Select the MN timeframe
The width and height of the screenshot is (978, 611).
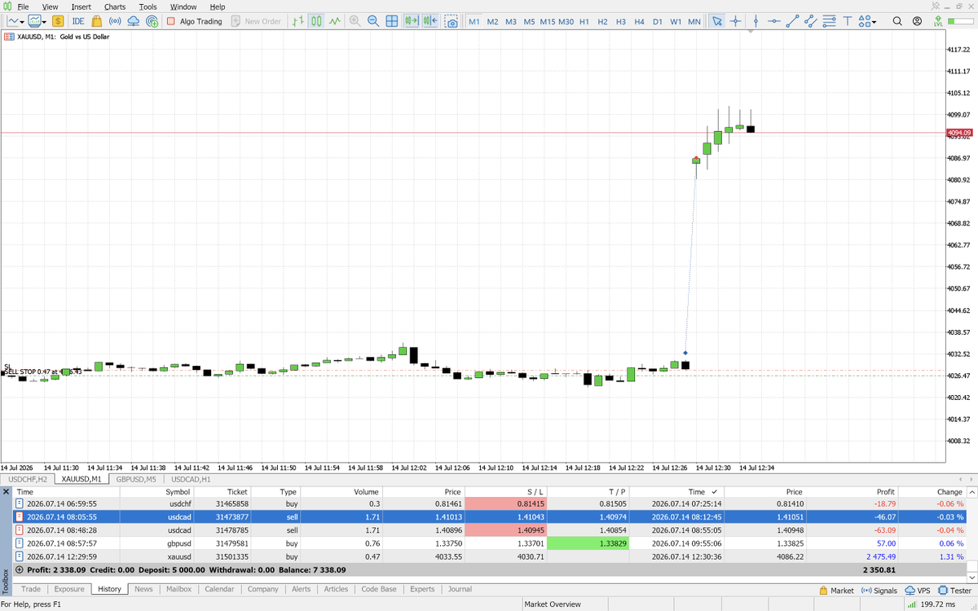coord(694,21)
